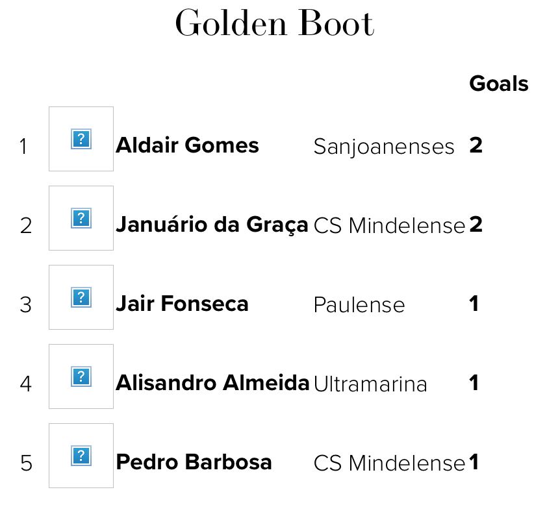Click Pedro Barbosa placeholder photo icon
Image resolution: width=560 pixels, height=505 pixels.
81,456
